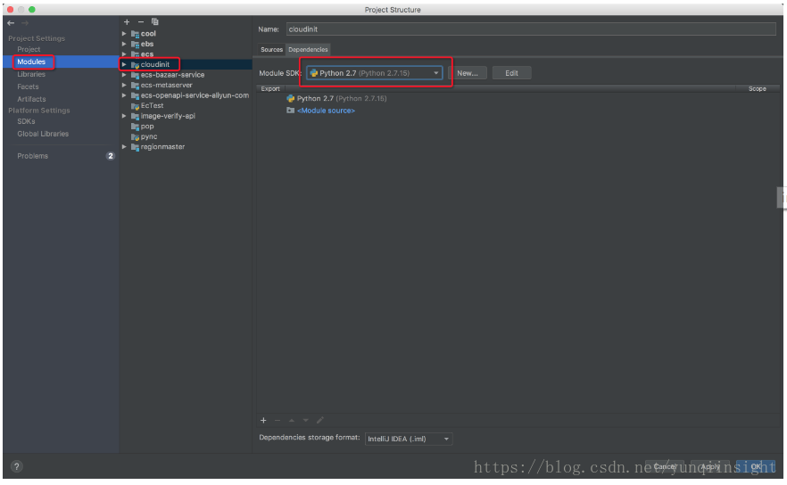Expand the cloudinit module node
This screenshot has height=485, width=787.
click(x=124, y=65)
